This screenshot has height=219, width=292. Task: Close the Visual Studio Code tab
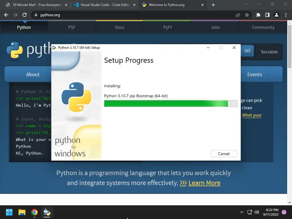[134, 5]
